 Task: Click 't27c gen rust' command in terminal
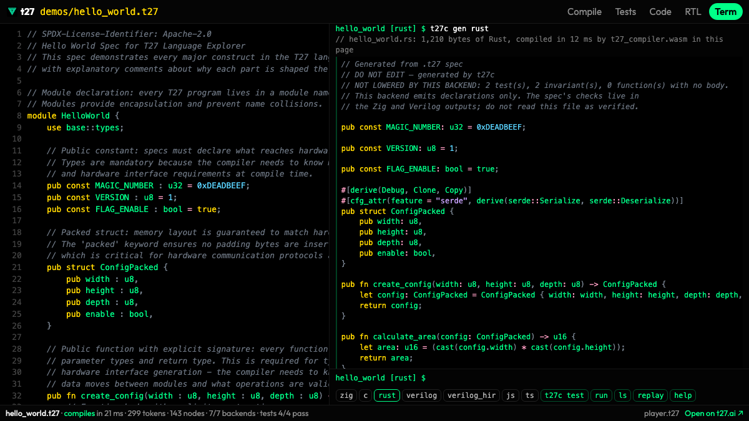(459, 29)
